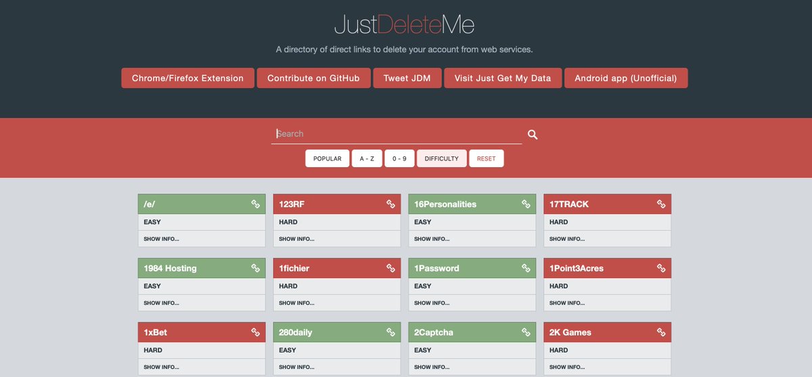Click the search magnifier icon

coord(533,135)
